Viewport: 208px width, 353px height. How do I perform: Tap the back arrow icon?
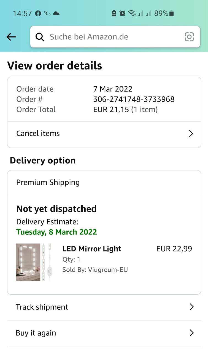pyautogui.click(x=11, y=37)
